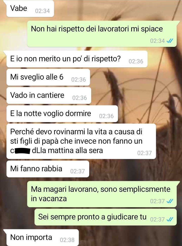
Task: Tap the read checkmarks on 'Non hai rispetto' message
Action: [x=170, y=41]
